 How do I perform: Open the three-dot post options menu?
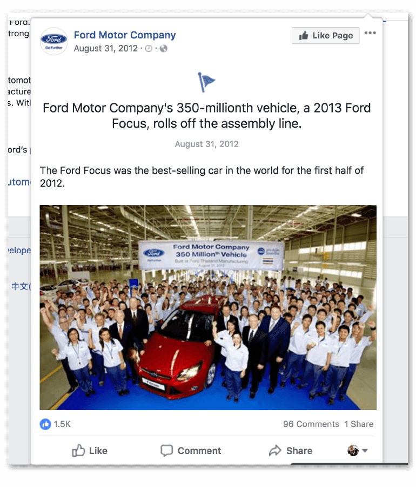[370, 33]
